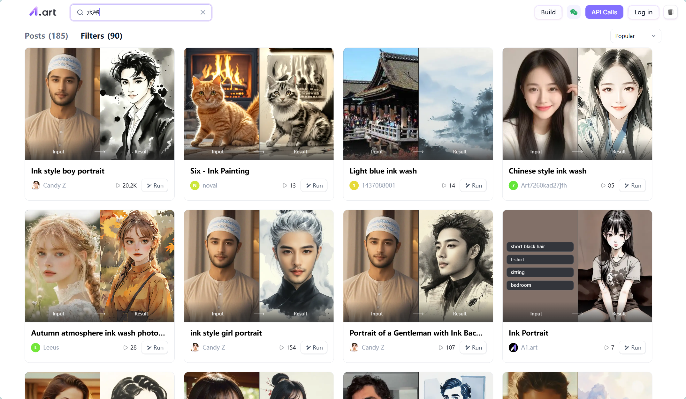Open Chinese style ink wash thumbnail

point(577,104)
